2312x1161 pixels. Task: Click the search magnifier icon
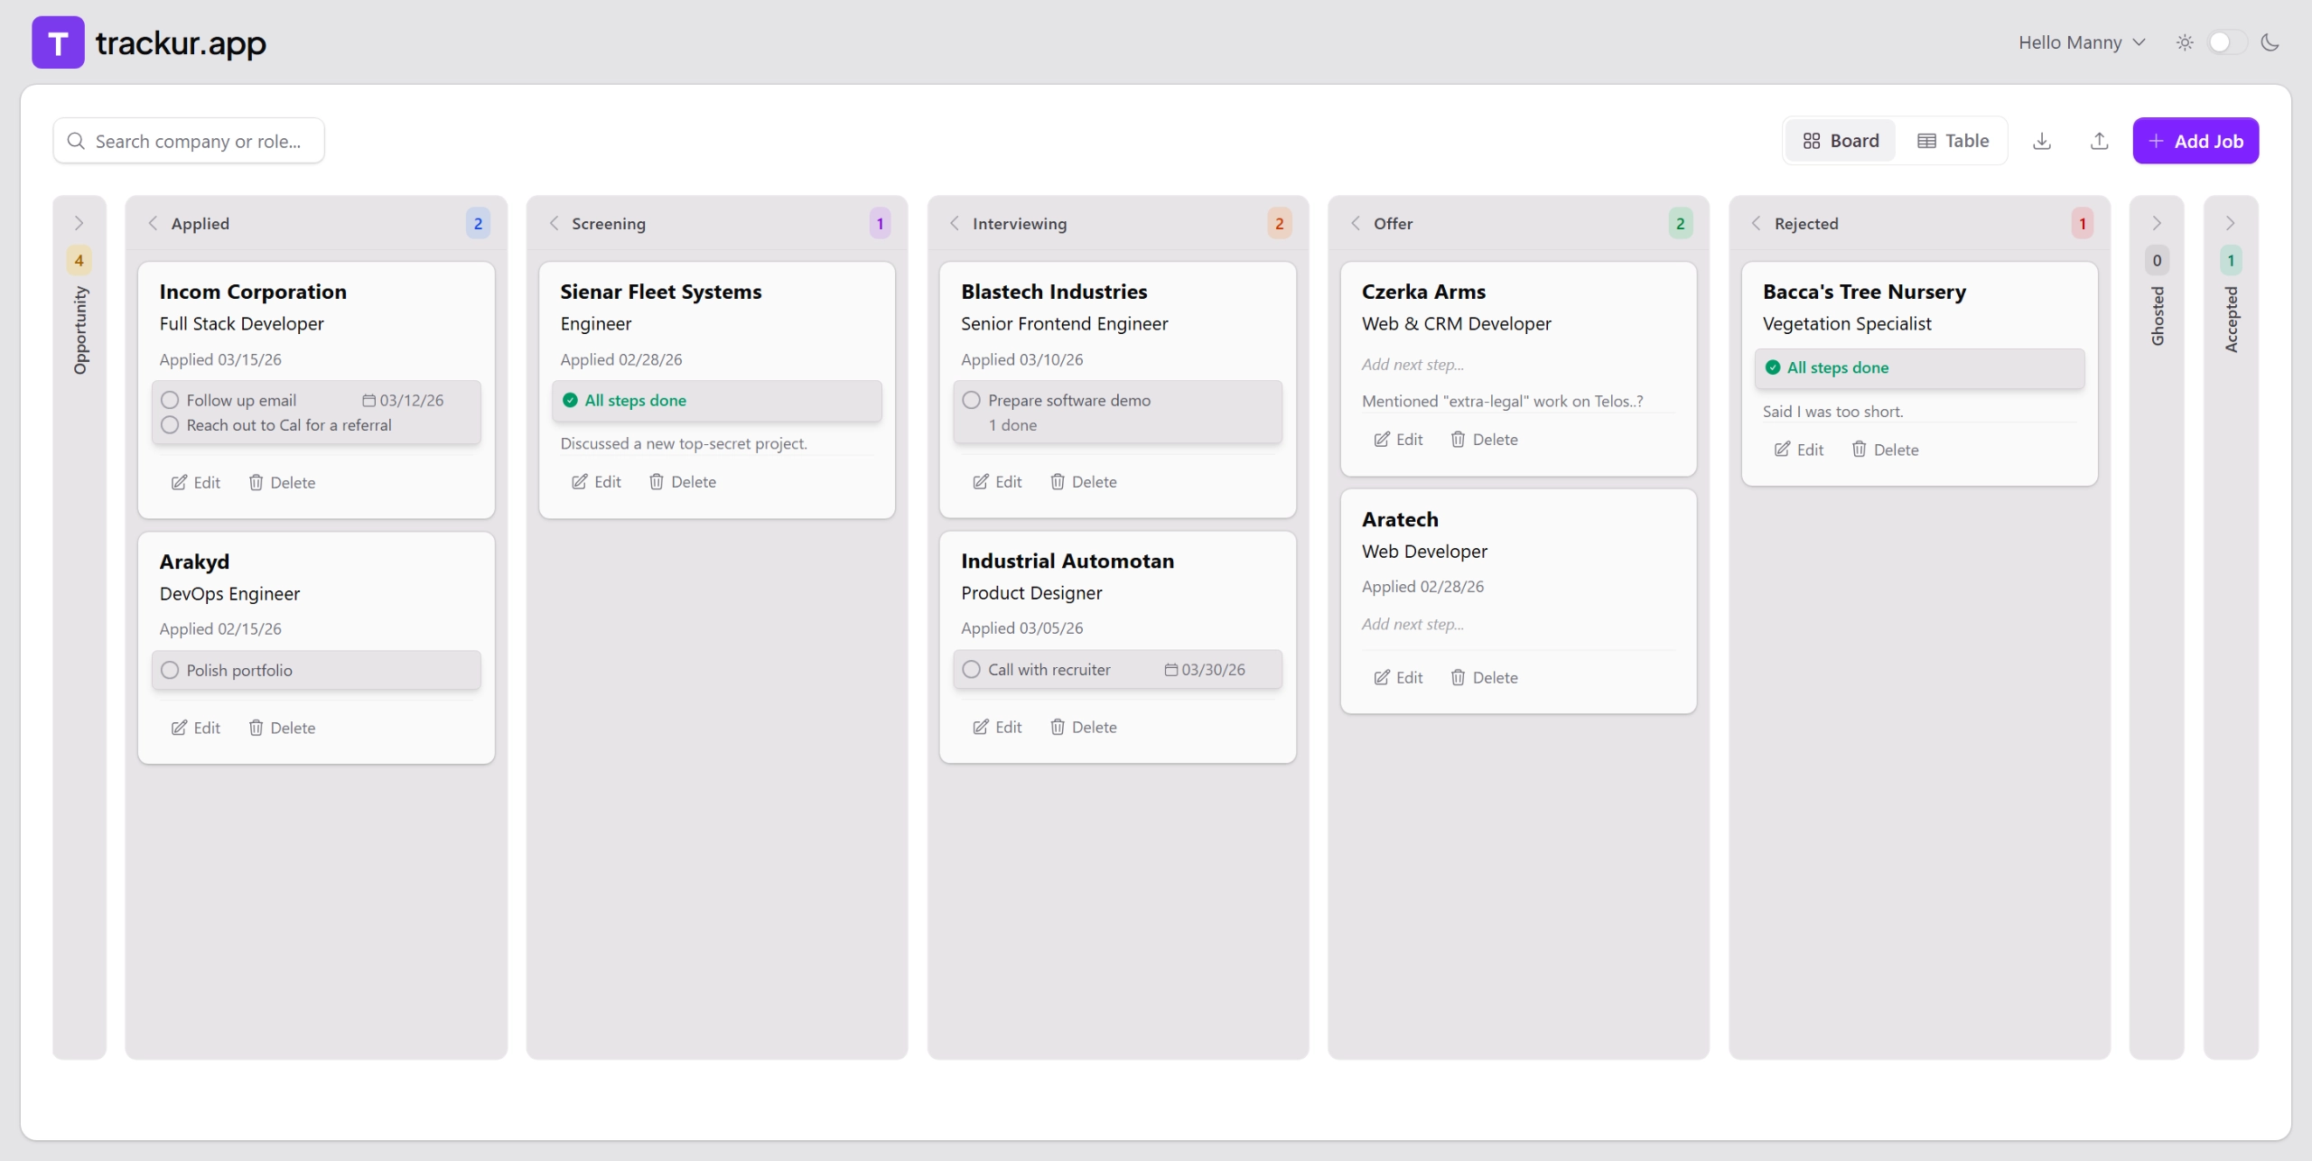(77, 141)
